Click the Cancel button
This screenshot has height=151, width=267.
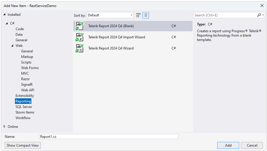tap(252, 145)
